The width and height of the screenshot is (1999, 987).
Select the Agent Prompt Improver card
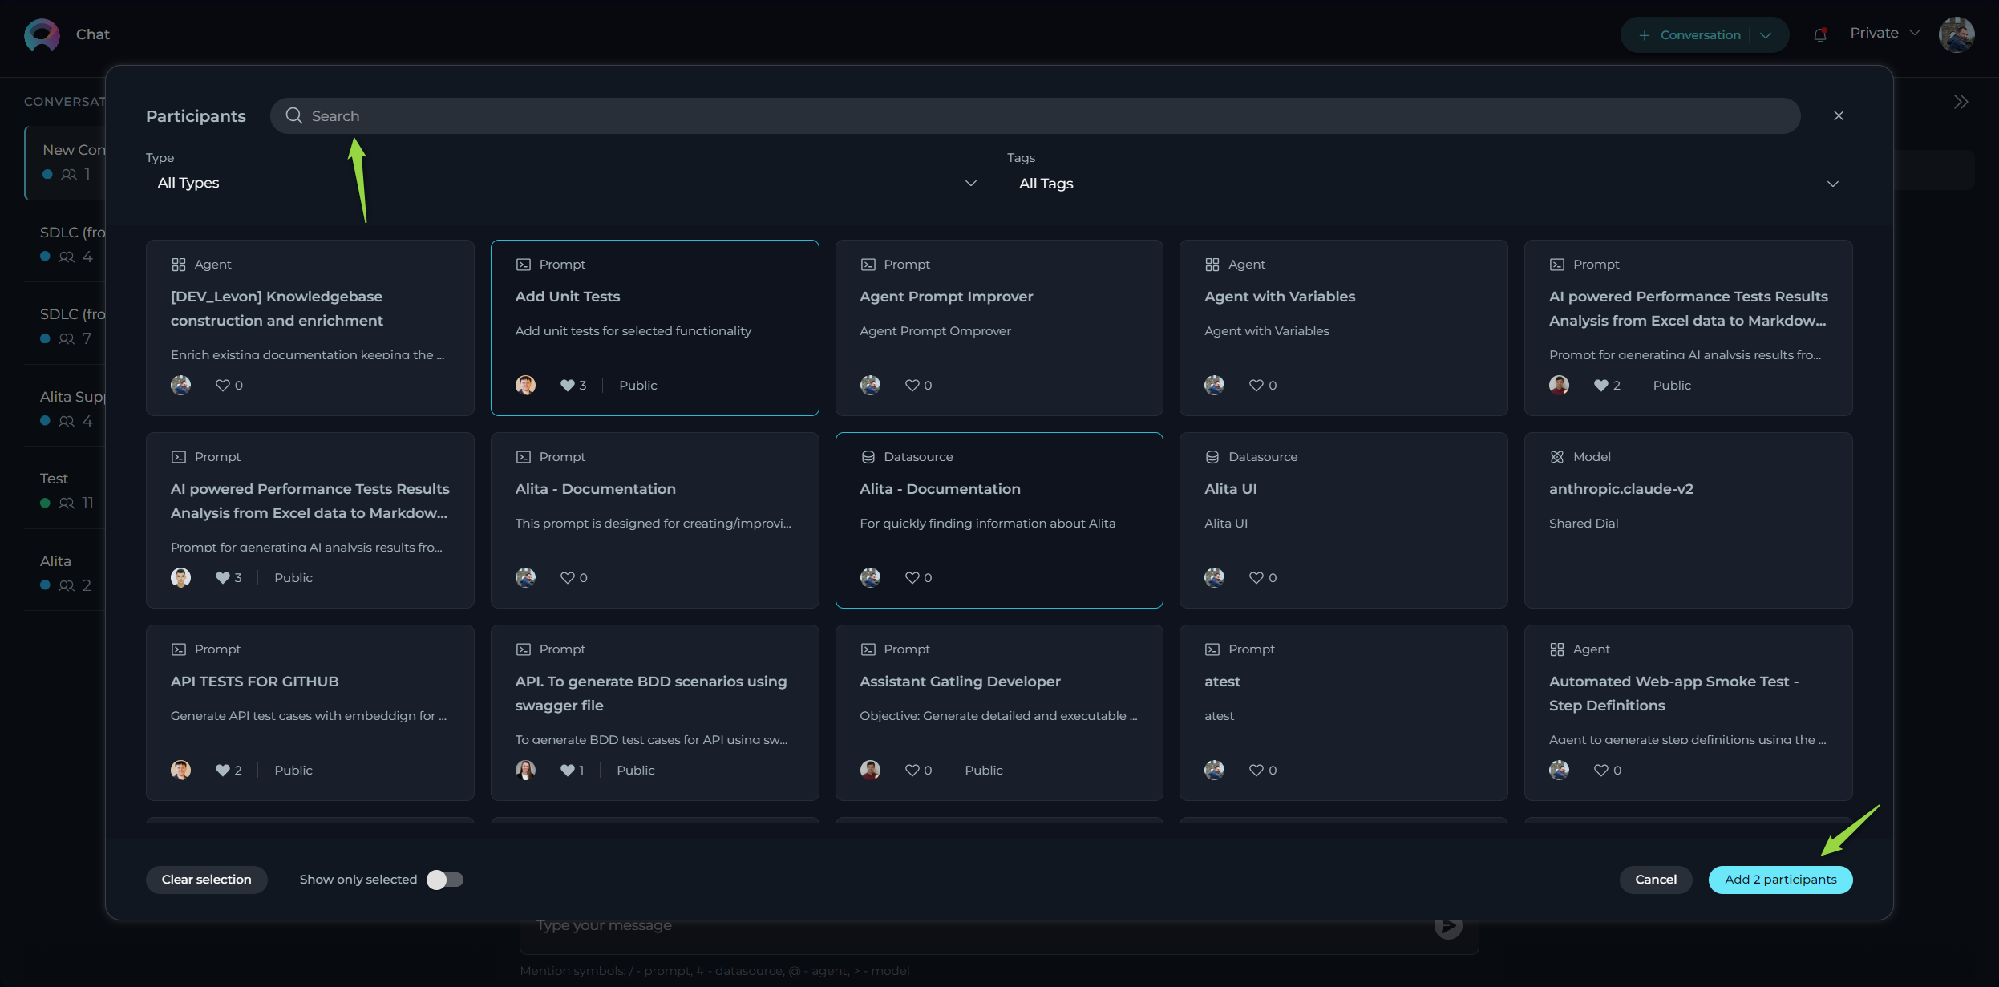click(999, 328)
